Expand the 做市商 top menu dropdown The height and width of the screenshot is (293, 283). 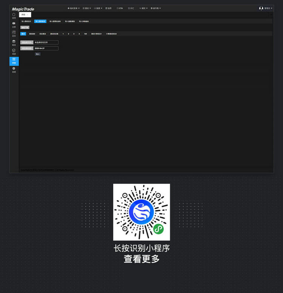[x=155, y=8]
